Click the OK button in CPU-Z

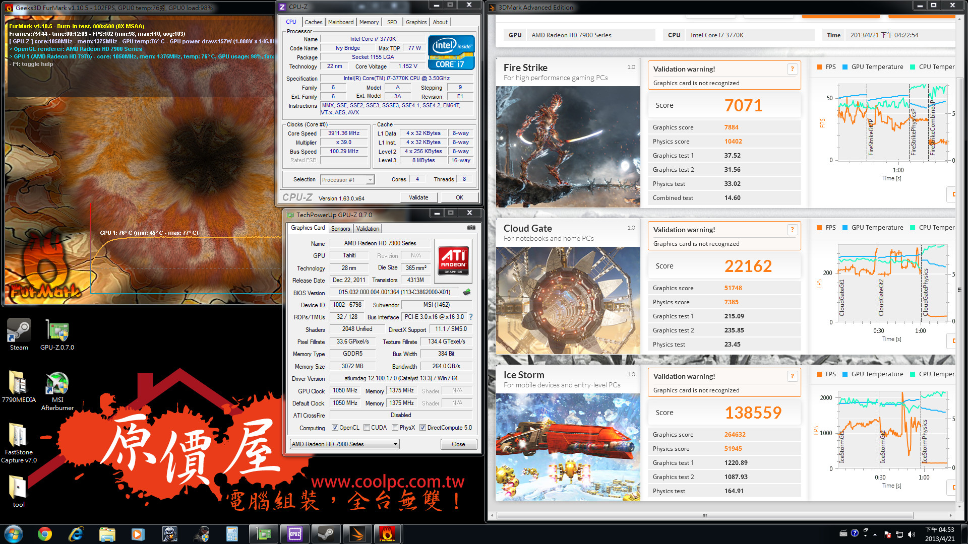(459, 197)
